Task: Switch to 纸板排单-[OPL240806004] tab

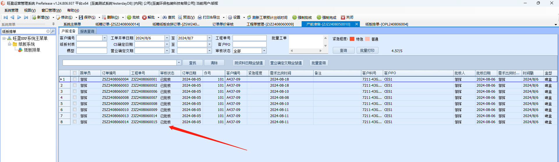Action: (387, 24)
